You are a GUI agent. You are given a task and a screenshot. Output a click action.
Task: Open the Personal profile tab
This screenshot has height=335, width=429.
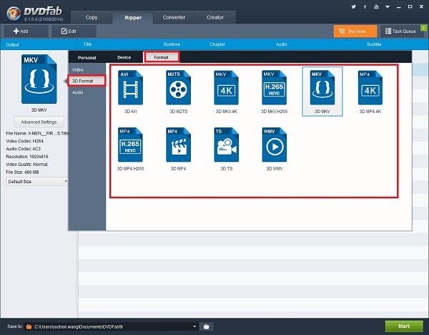coord(87,57)
